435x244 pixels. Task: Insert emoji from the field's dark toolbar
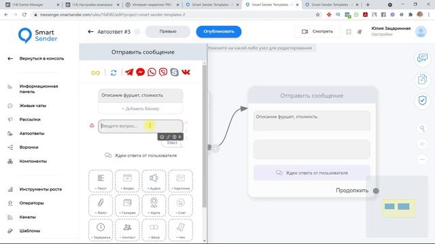[162, 137]
